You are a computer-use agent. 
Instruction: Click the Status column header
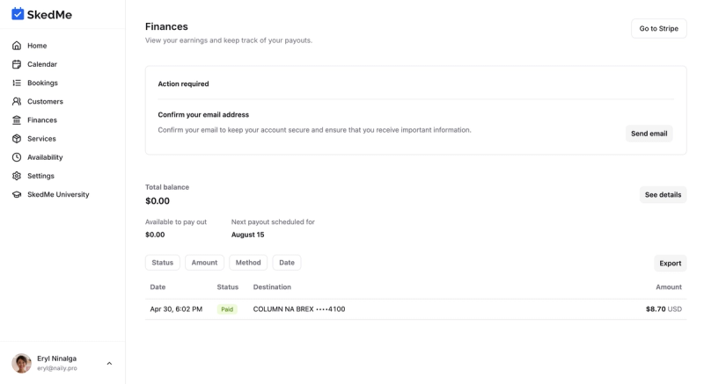228,286
